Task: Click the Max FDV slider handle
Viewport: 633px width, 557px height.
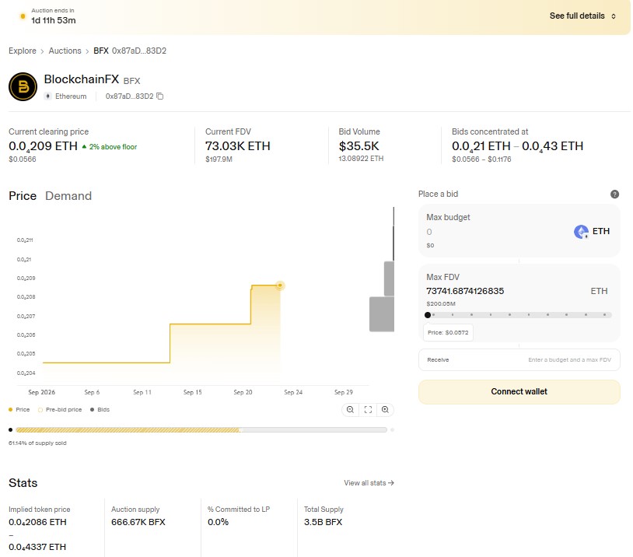Action: point(428,315)
